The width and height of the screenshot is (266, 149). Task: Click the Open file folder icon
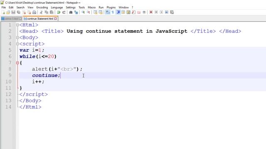coord(8,12)
